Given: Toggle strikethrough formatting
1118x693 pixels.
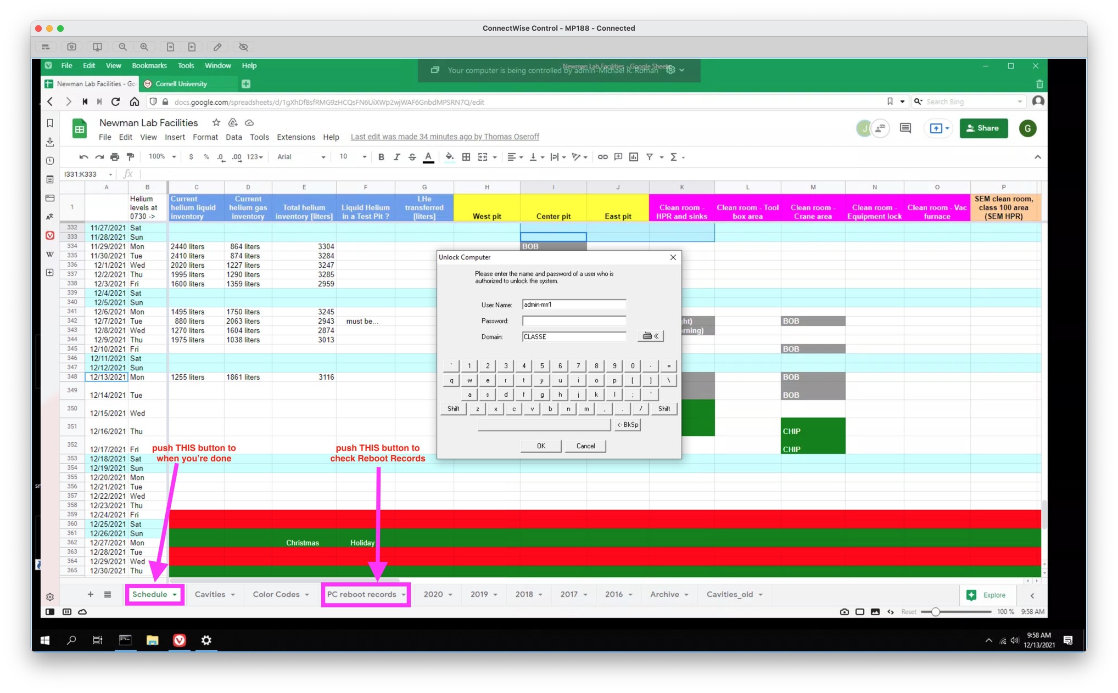Looking at the screenshot, I should (x=412, y=157).
